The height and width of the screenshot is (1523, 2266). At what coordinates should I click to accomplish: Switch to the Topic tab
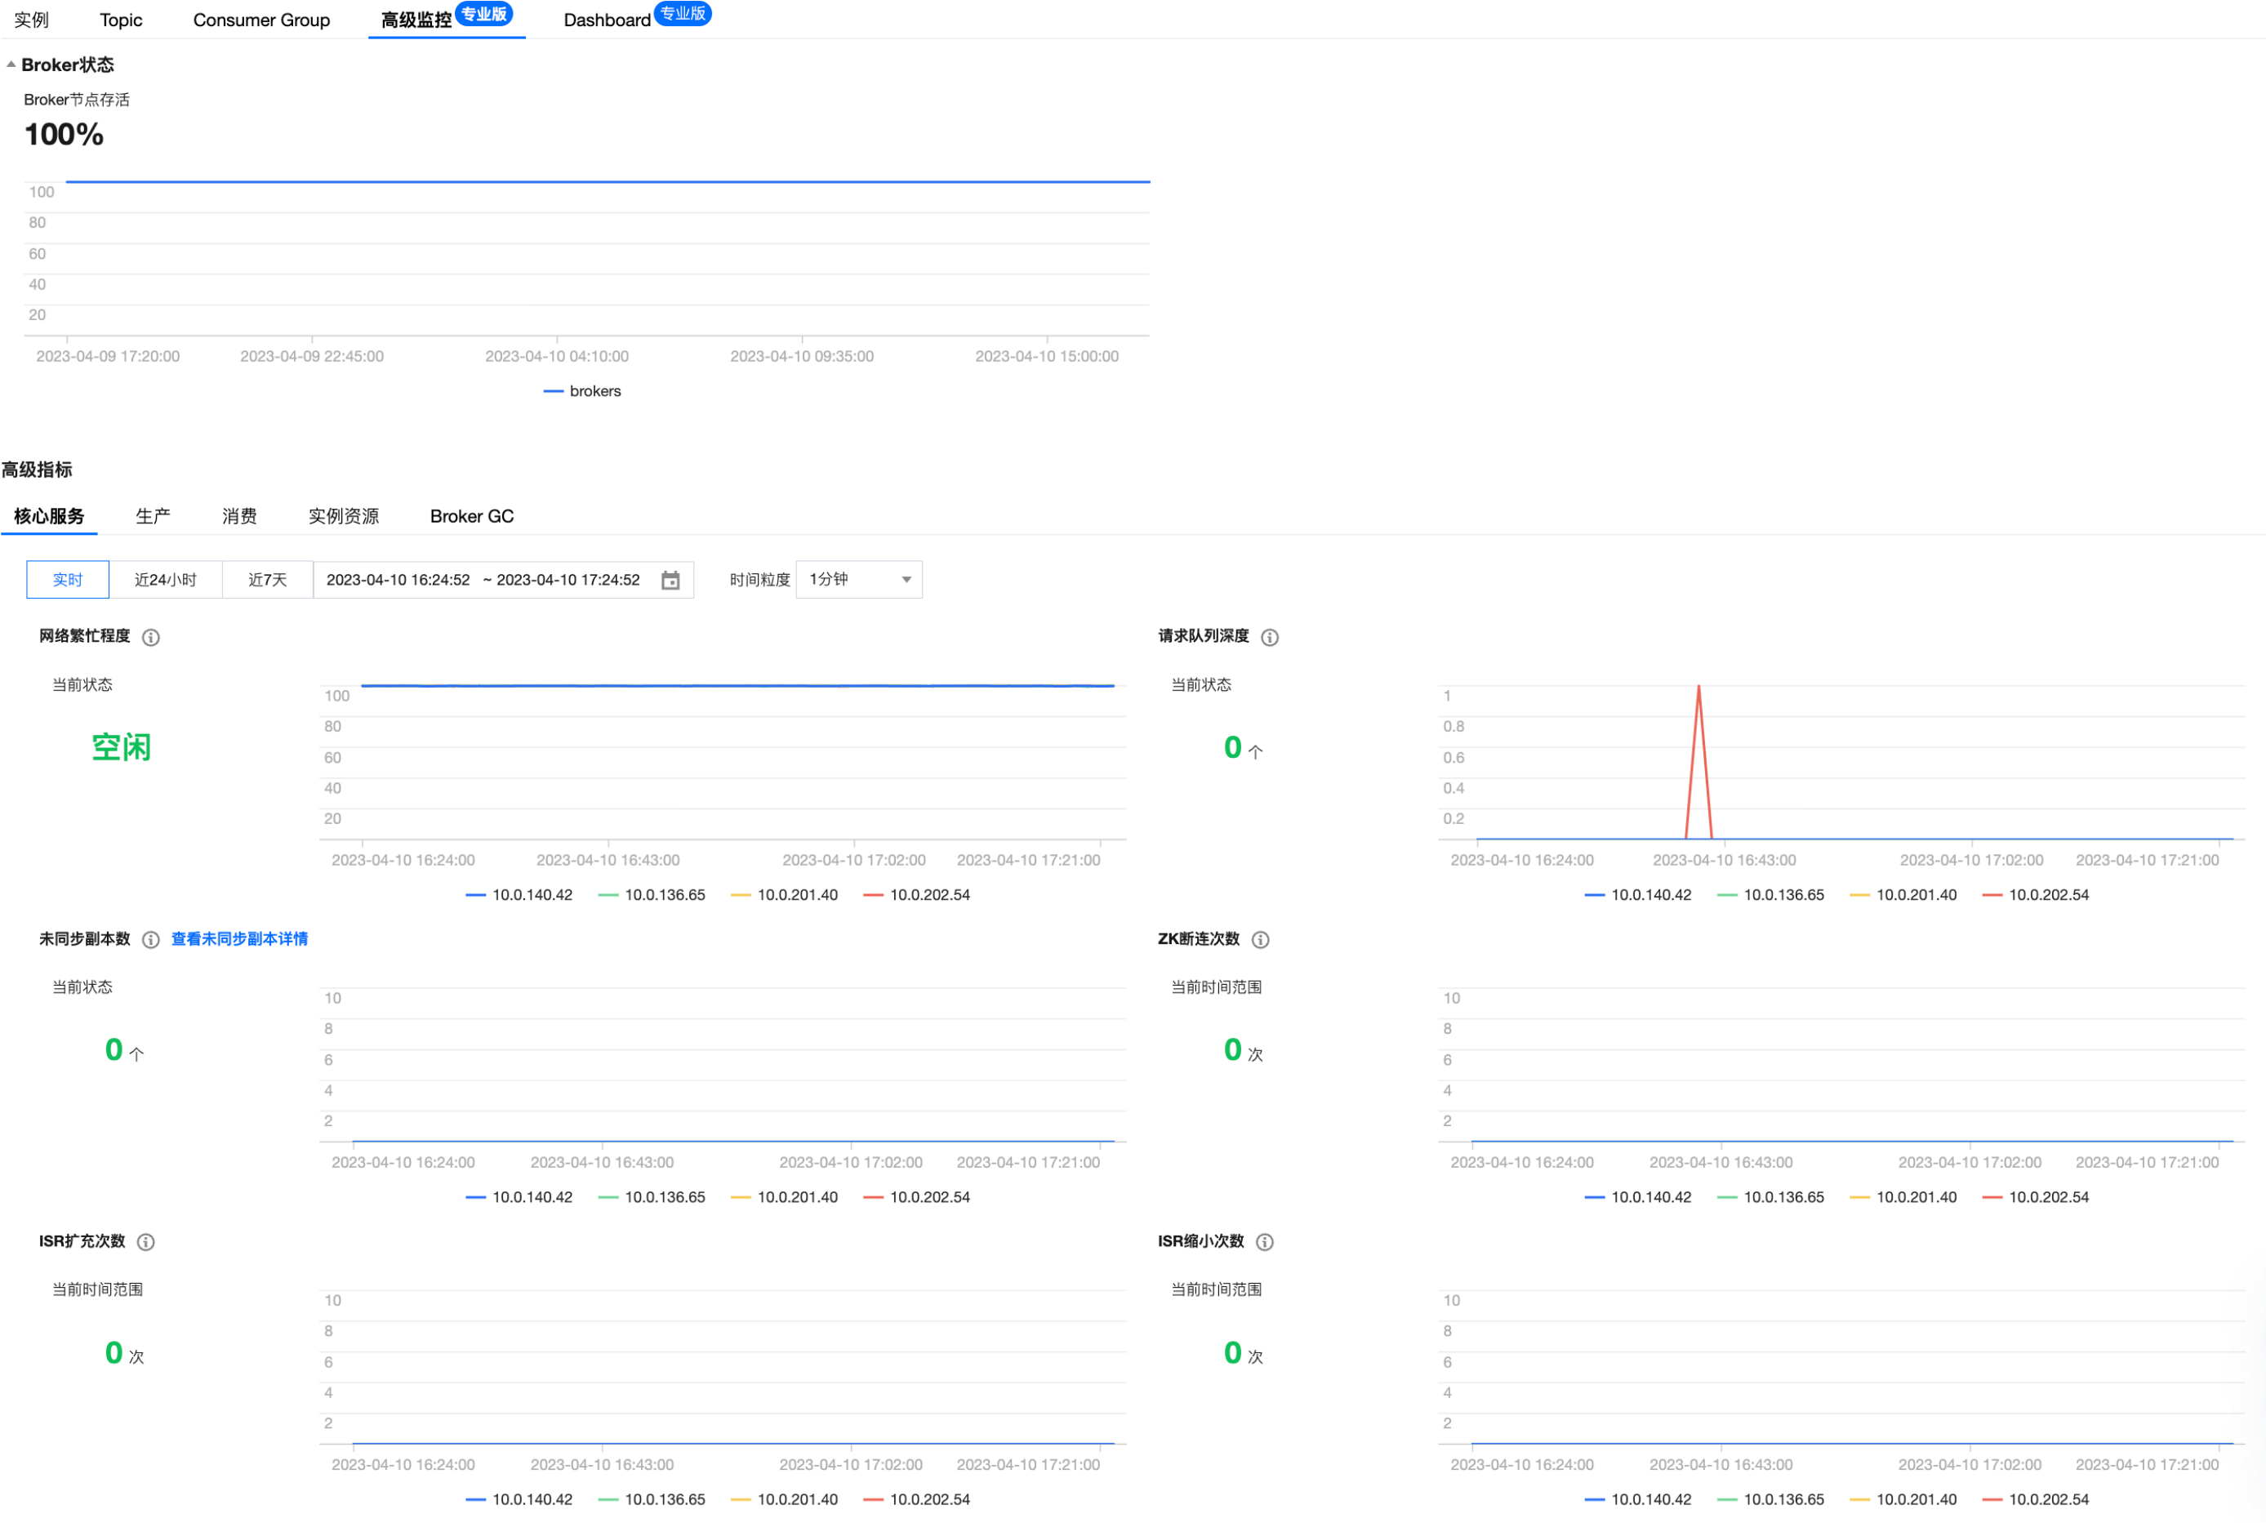pyautogui.click(x=120, y=20)
